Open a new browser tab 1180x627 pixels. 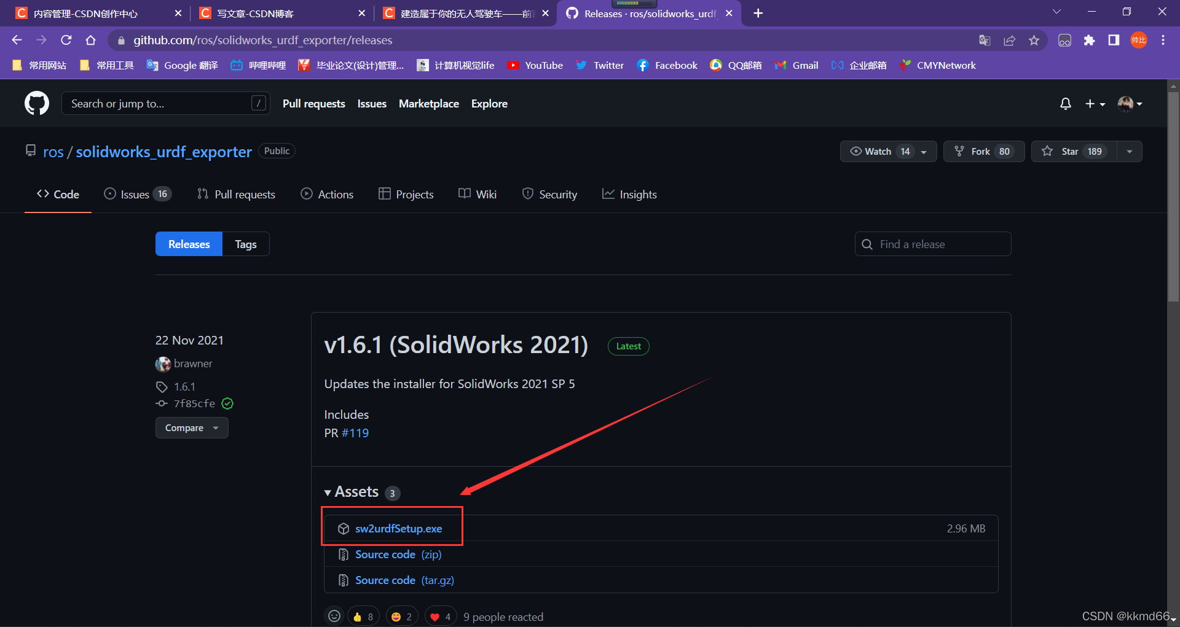(x=758, y=14)
